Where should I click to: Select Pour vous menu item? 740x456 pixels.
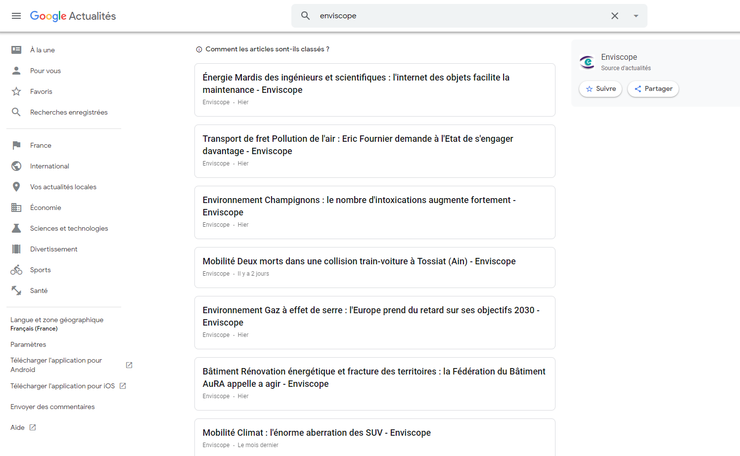tap(45, 71)
